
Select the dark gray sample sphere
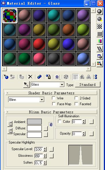click(54, 59)
